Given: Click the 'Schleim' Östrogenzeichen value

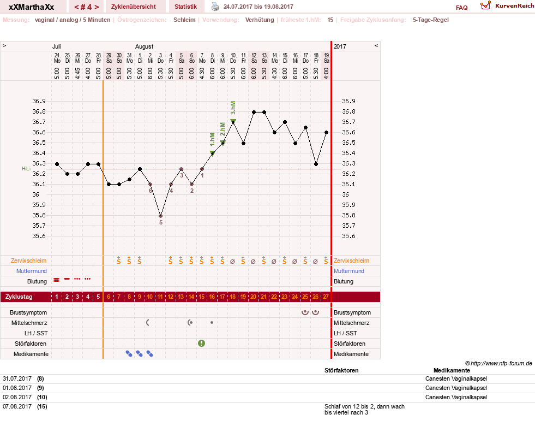Looking at the screenshot, I should [184, 20].
